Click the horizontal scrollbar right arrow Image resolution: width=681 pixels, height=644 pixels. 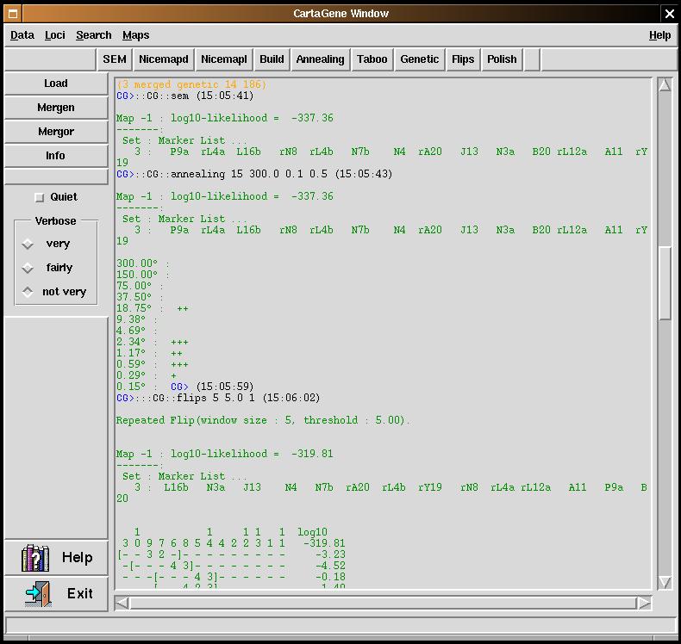(x=645, y=603)
